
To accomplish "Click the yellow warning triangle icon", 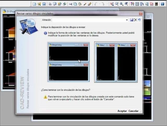I will [45, 97].
